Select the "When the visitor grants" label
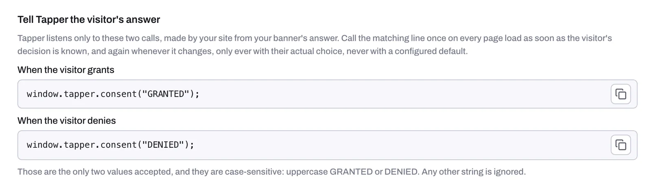This screenshot has width=655, height=196. [66, 70]
